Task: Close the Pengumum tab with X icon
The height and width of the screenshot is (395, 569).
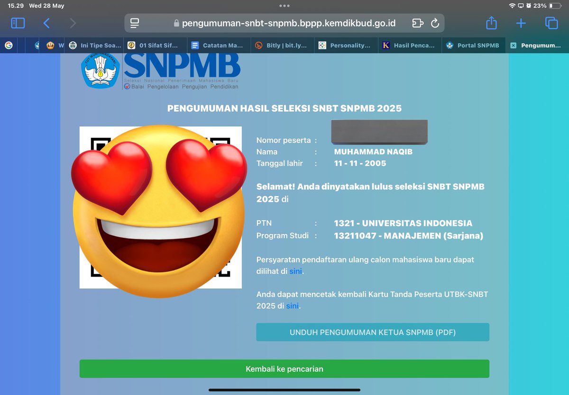Action: click(513, 45)
